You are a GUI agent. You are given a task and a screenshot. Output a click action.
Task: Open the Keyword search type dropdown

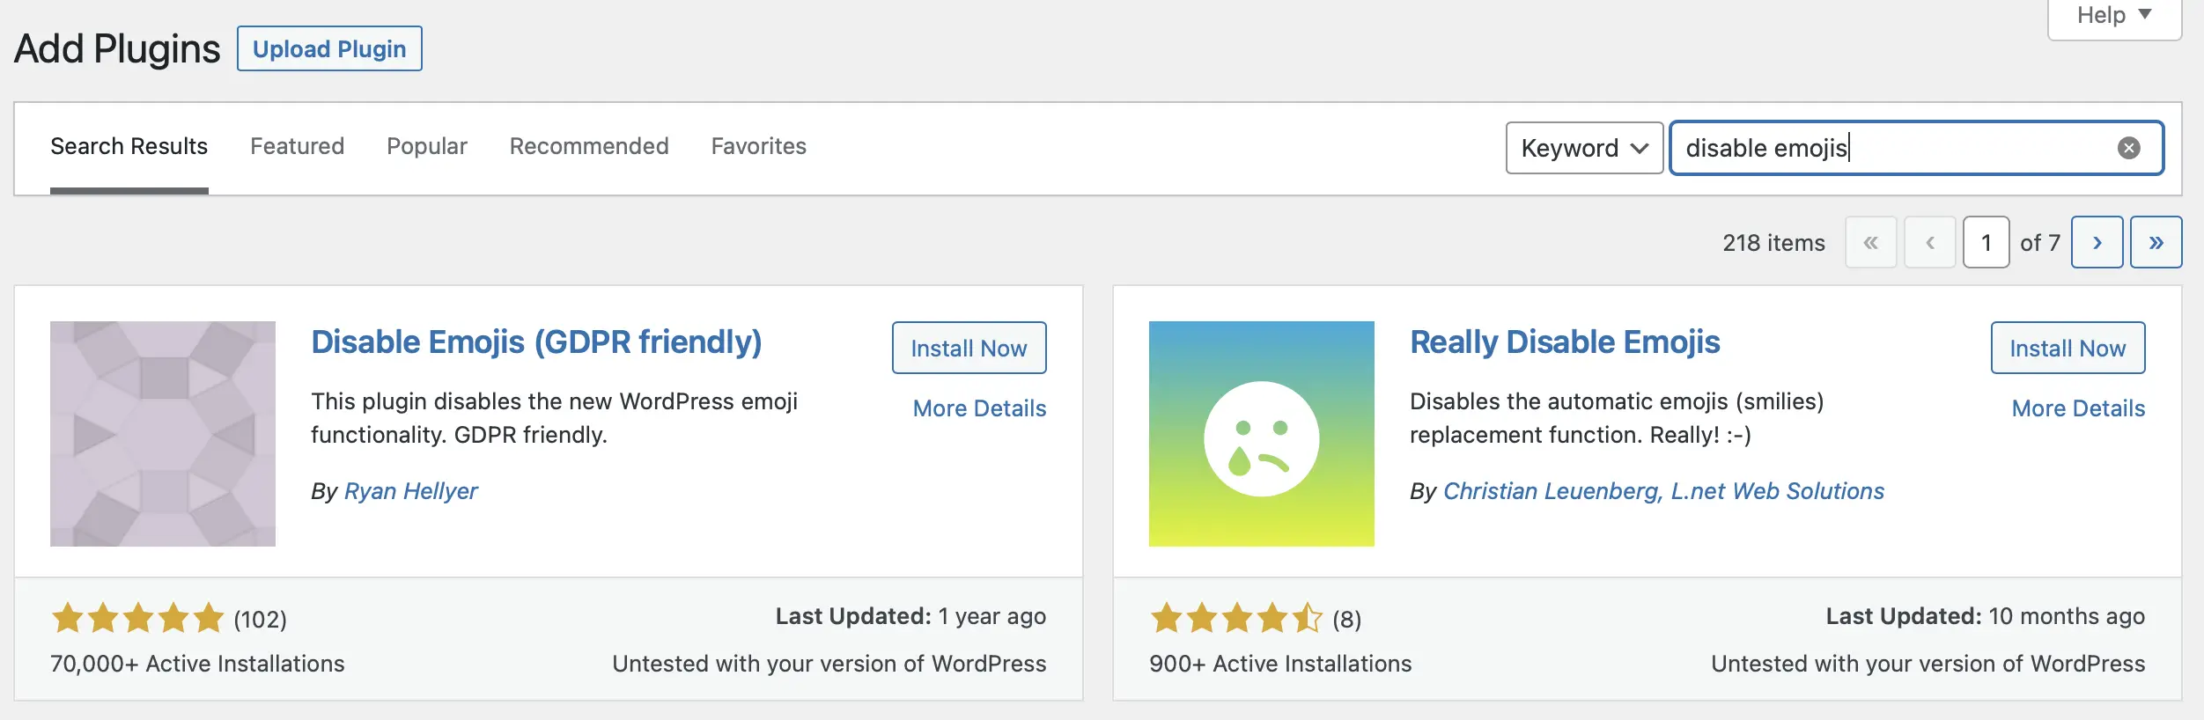(1584, 148)
